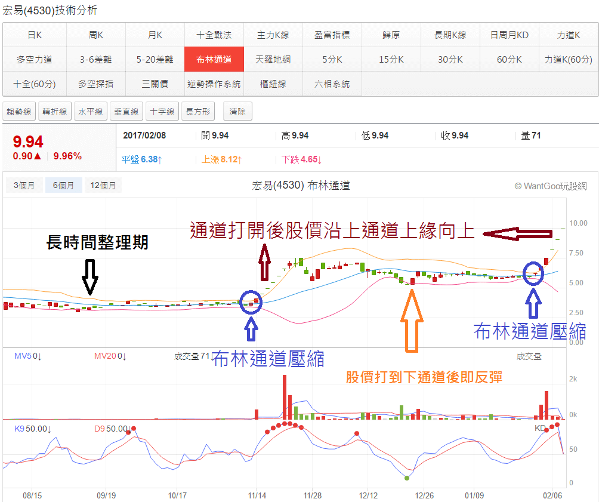Switch to the 日K chart tab
The width and height of the screenshot is (599, 502).
[35, 35]
